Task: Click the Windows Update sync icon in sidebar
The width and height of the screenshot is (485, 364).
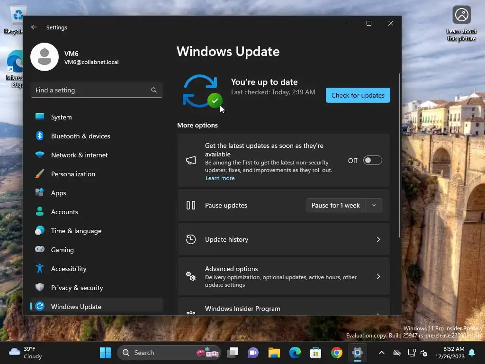Action: (40, 306)
